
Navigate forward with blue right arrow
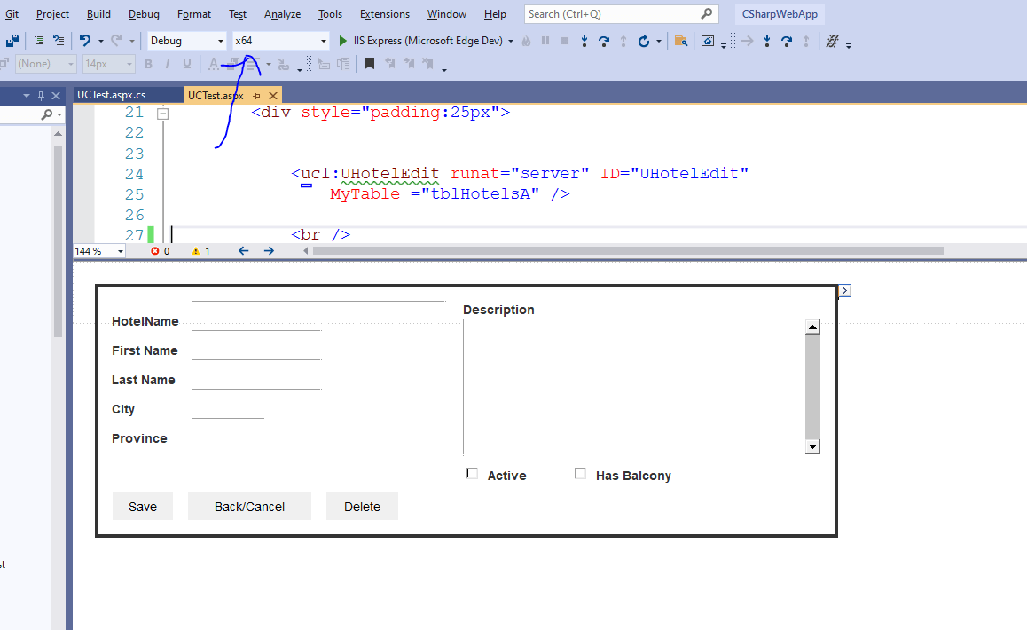269,251
